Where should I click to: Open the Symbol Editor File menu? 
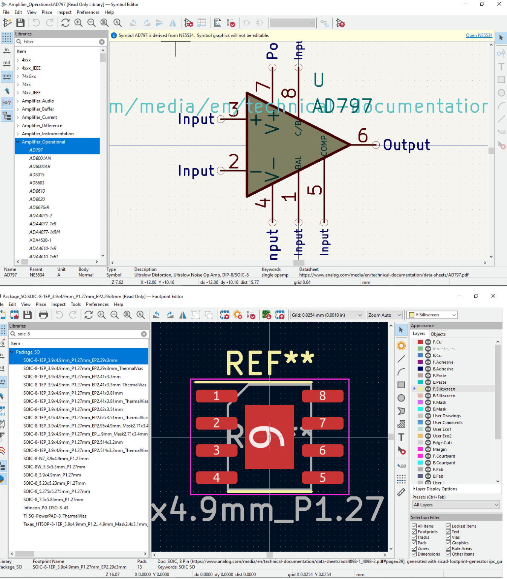[6, 12]
